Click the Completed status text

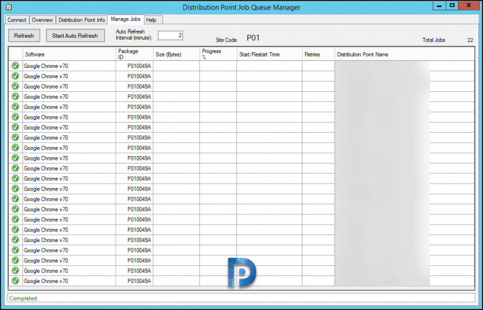point(23,298)
